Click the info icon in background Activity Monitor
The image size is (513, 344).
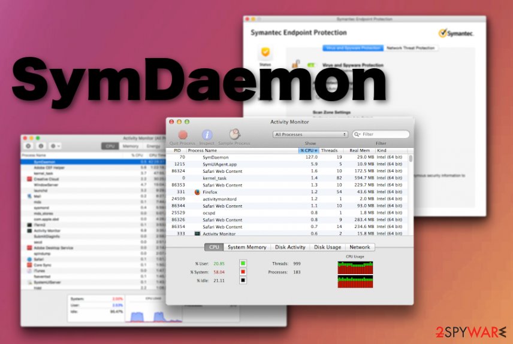click(41, 146)
